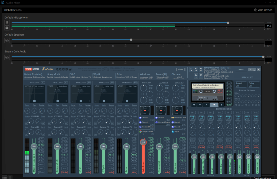Toggle the A indicator beside R icons
Screen dimensions: 277x179
(x=70, y=69)
